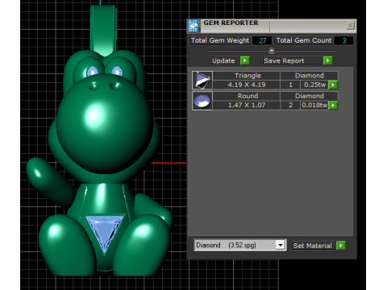This screenshot has height=290, width=387.
Task: Click the Total Gem Weight value .27
Action: (x=262, y=40)
